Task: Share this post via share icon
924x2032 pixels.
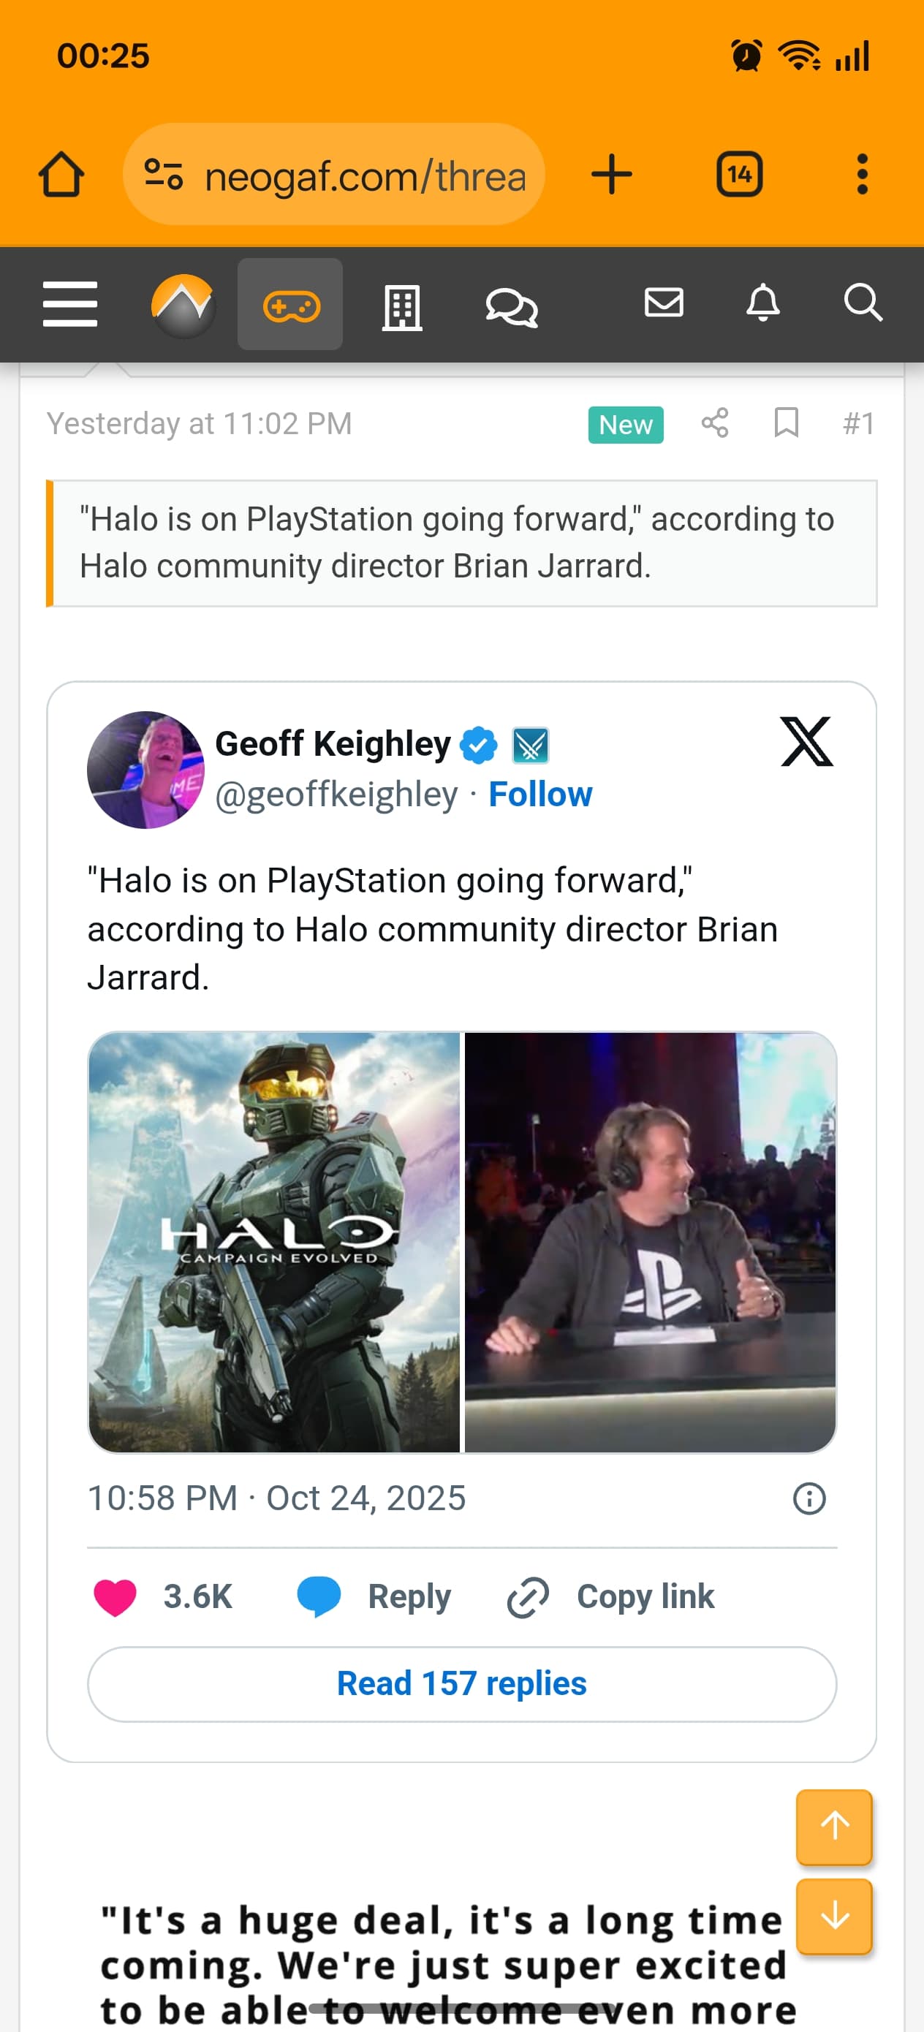Action: (715, 424)
